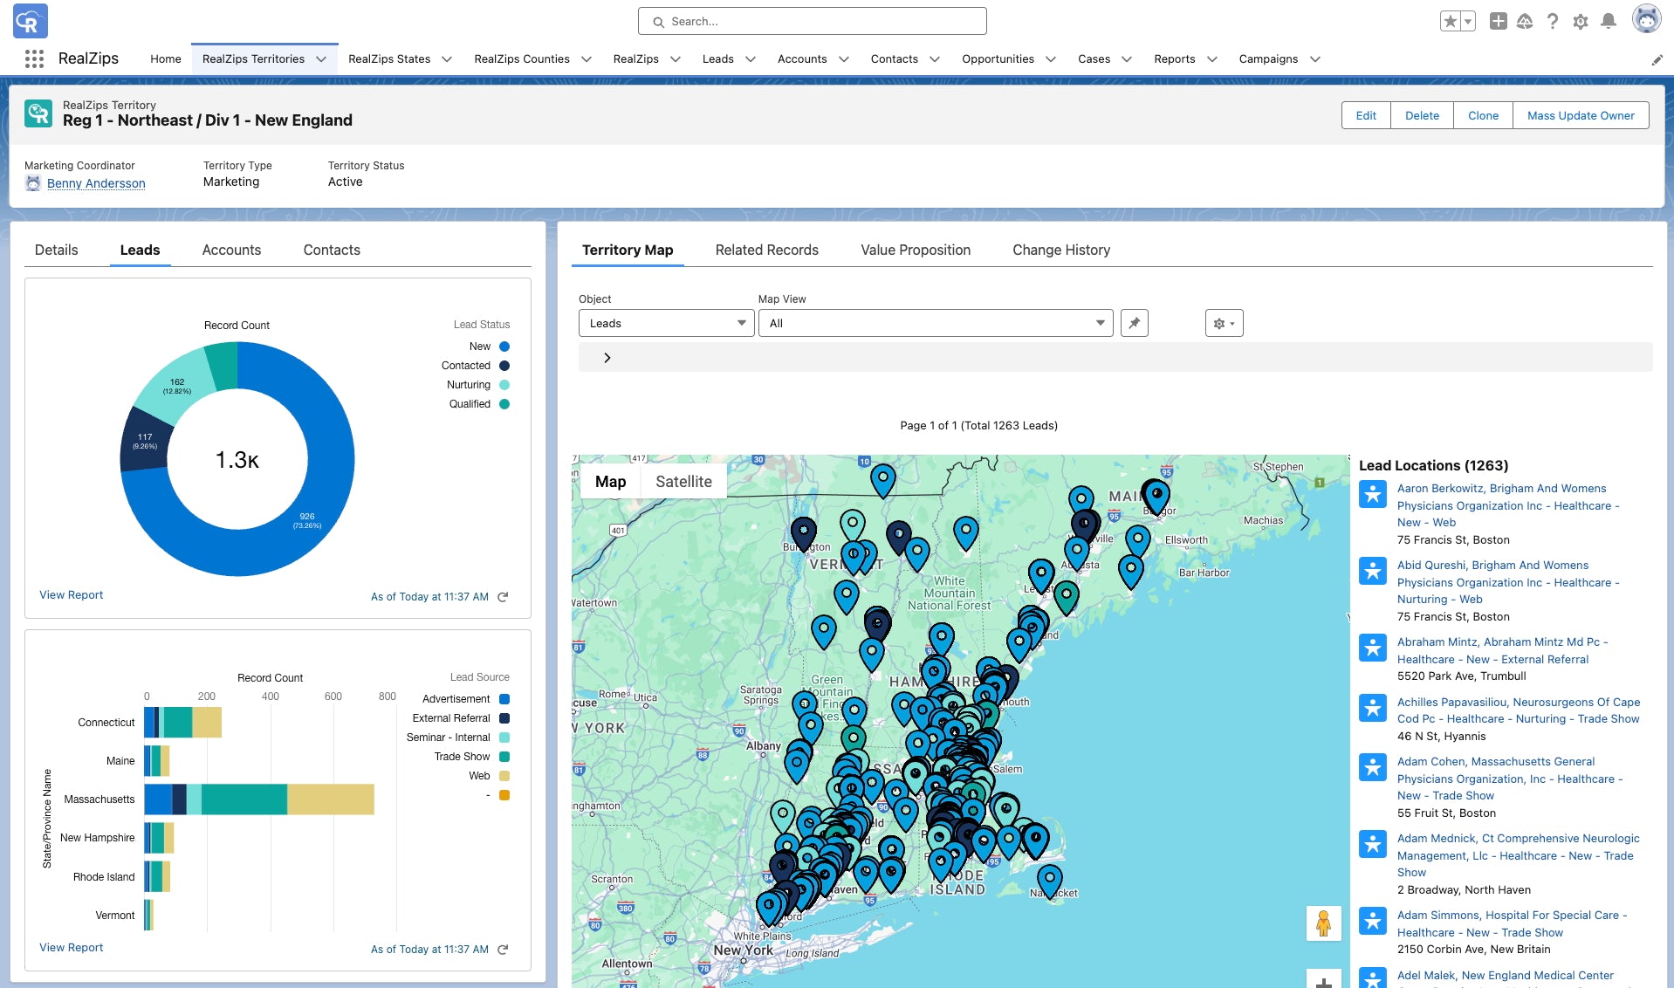The height and width of the screenshot is (988, 1674).
Task: Expand RealZips Territories nav dropdown
Action: pos(321,59)
